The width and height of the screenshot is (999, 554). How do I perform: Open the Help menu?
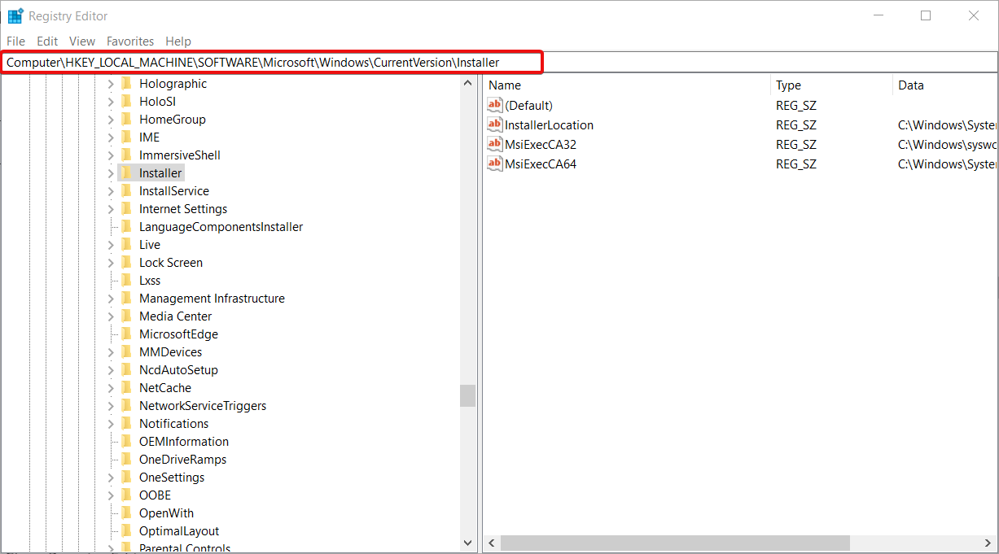click(178, 41)
